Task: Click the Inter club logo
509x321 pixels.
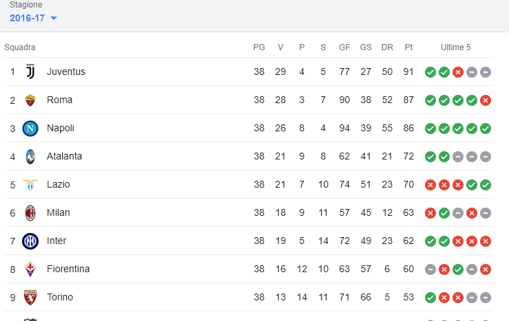Action: (x=30, y=241)
